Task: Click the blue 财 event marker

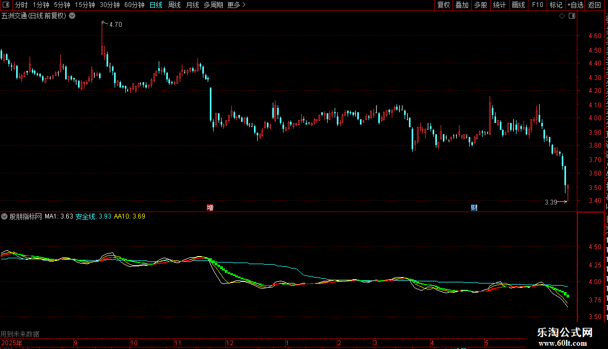Action: click(474, 207)
